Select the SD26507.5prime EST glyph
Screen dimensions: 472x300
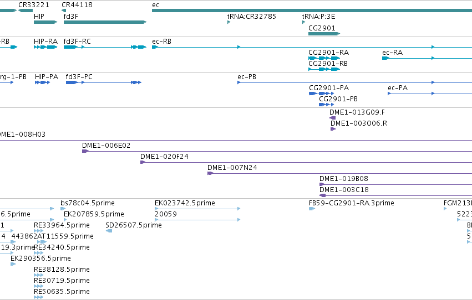click(109, 231)
